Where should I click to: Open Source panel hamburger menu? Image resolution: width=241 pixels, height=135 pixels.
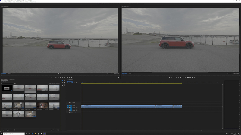click(9, 6)
